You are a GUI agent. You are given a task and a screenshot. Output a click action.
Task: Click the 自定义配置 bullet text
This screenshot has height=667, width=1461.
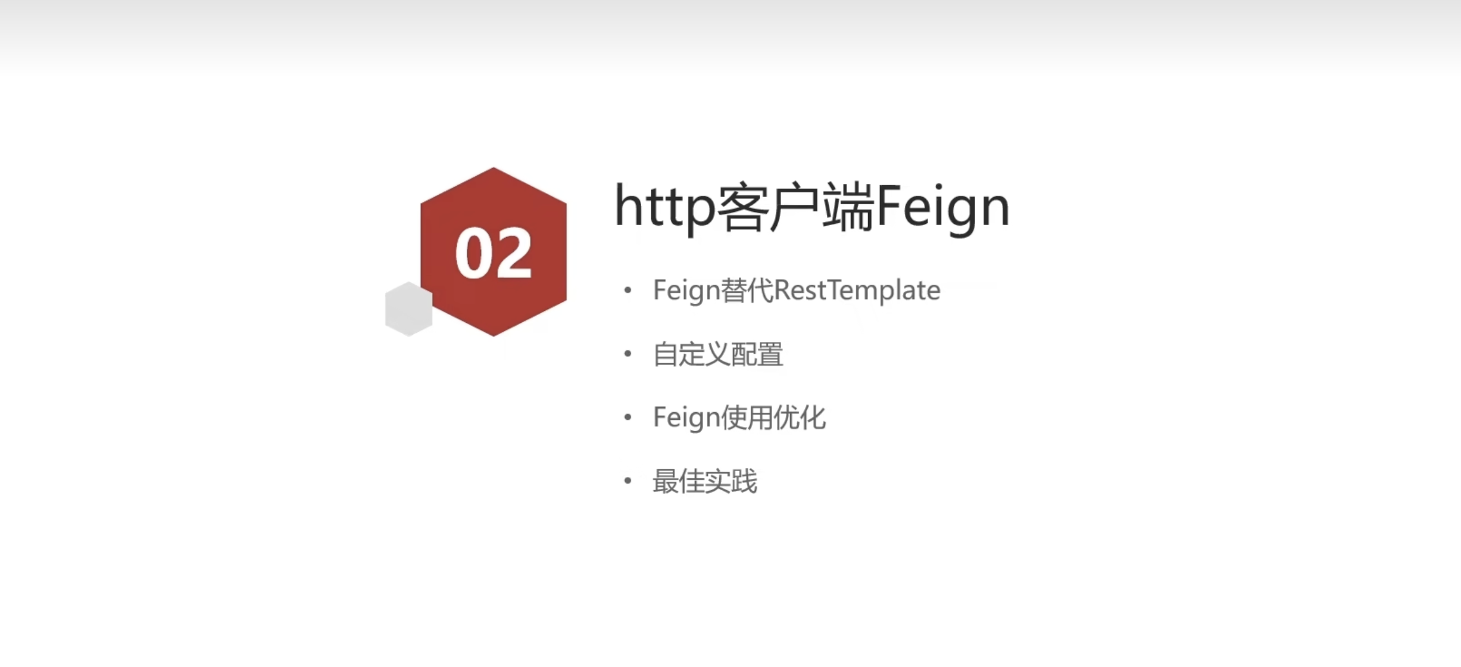click(718, 354)
